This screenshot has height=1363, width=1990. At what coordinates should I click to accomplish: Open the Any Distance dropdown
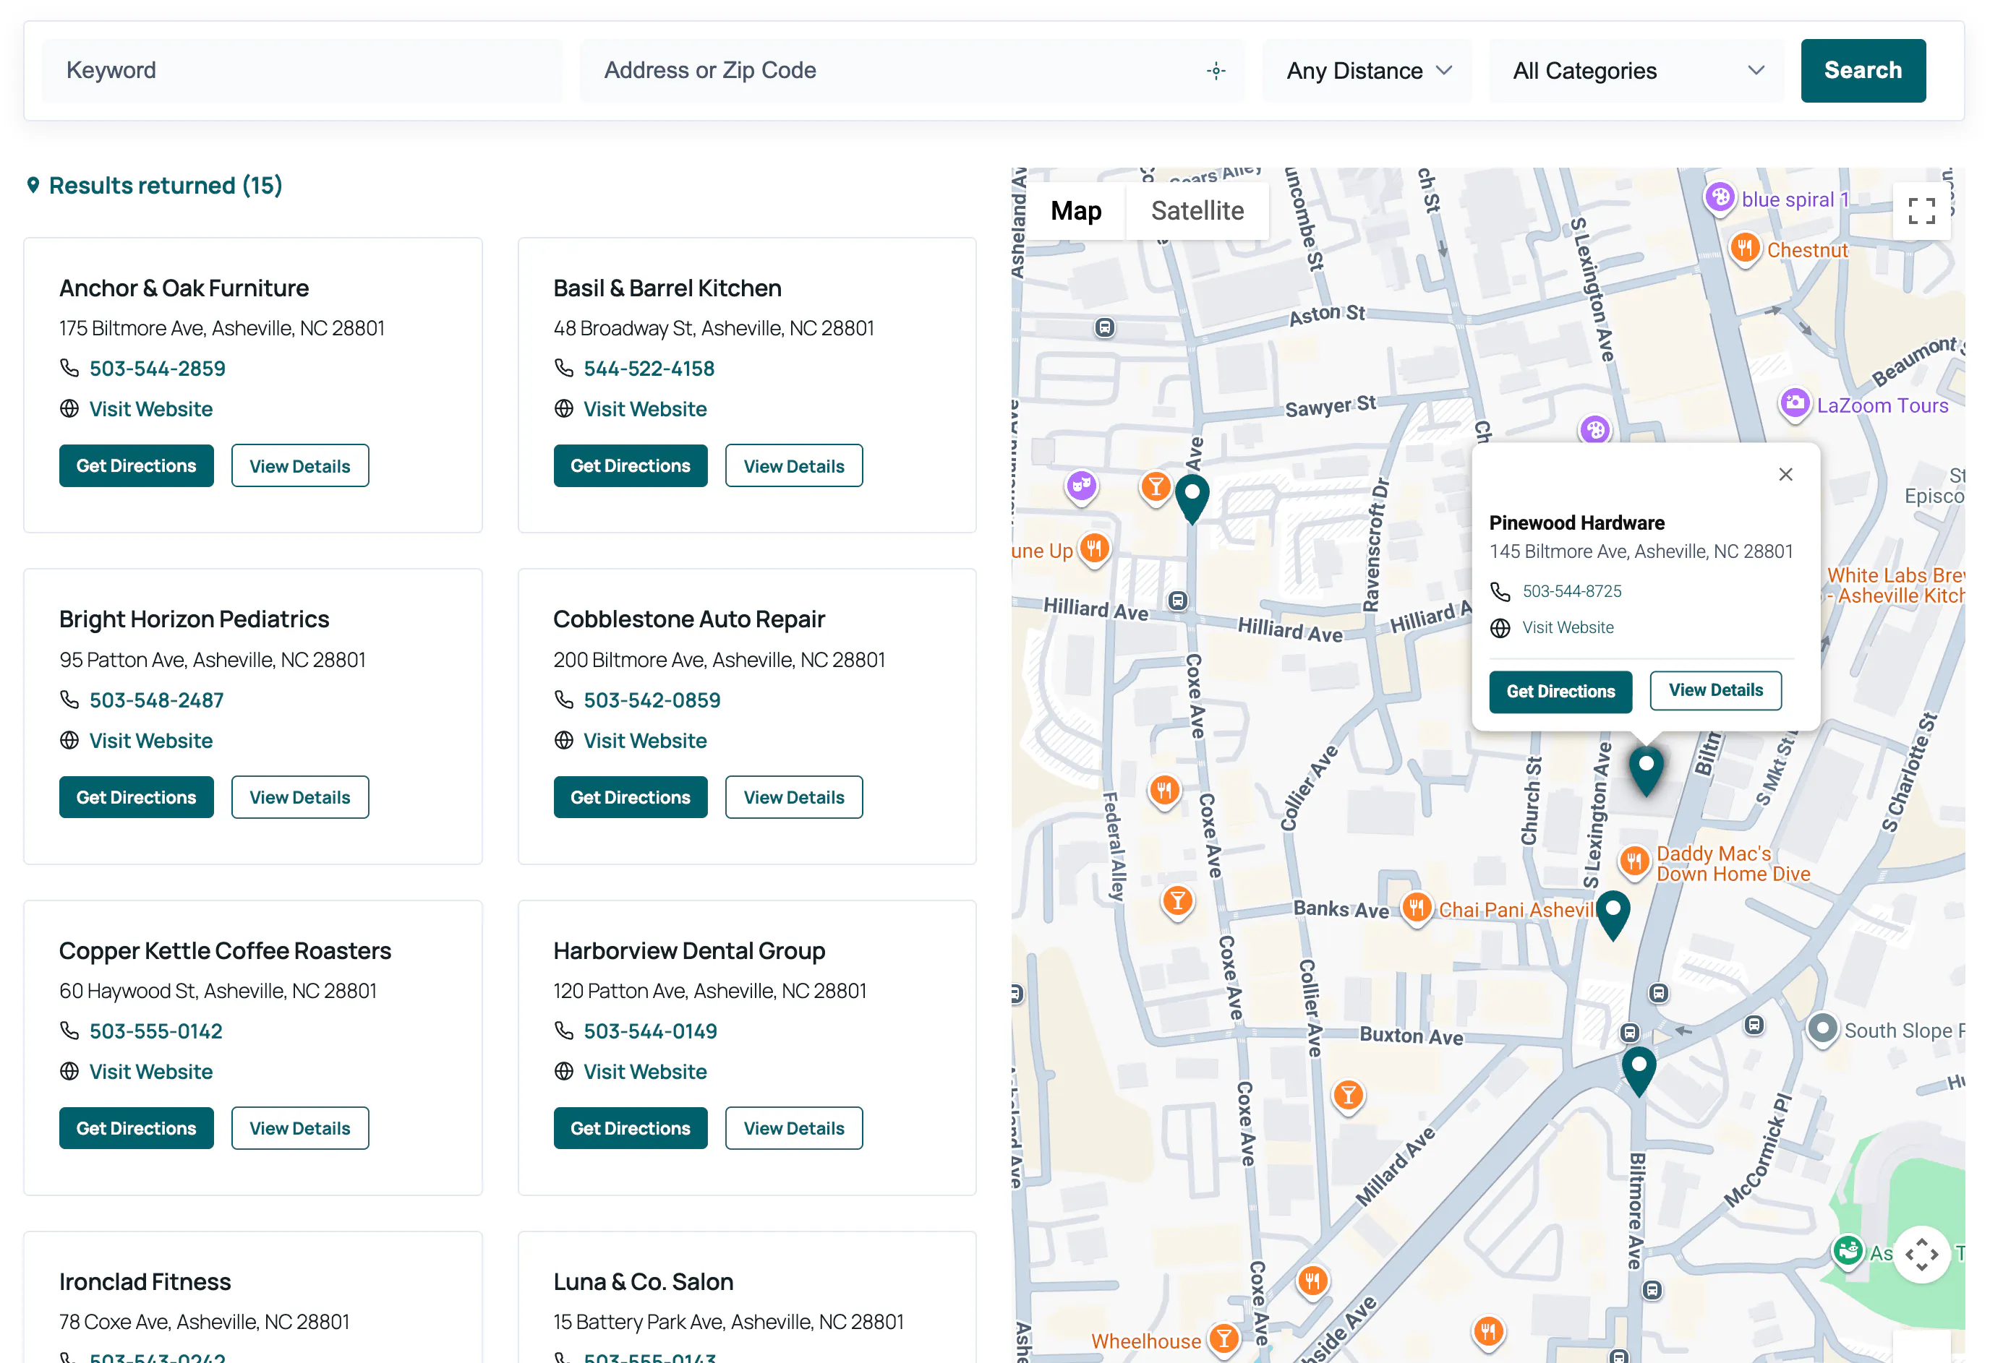pos(1367,71)
